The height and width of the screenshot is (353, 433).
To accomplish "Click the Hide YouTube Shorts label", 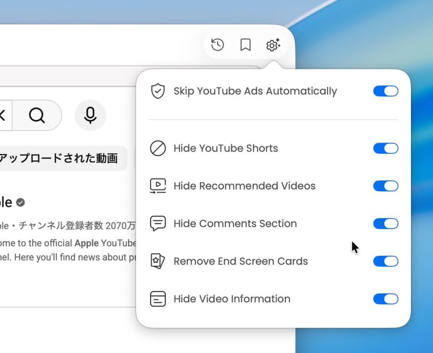I will pos(226,148).
